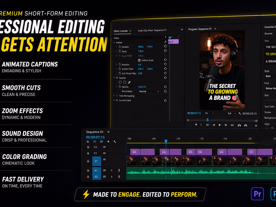The width and height of the screenshot is (276, 207).
Task: Open the Program monitor panel menu
Action: [215, 29]
